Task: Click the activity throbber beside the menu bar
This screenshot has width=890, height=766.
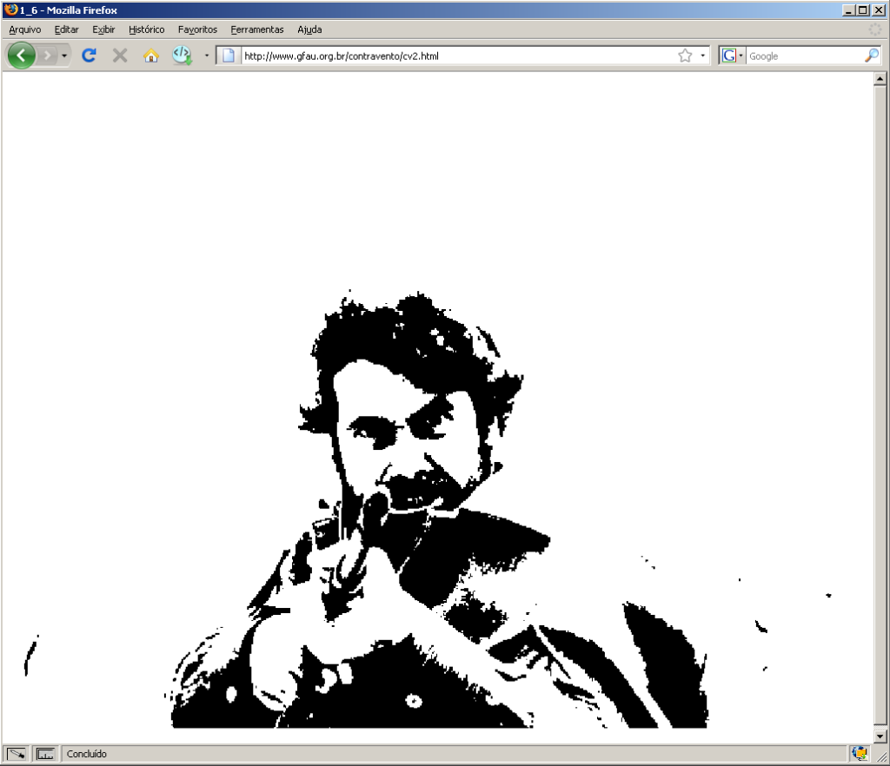Action: 875,30
